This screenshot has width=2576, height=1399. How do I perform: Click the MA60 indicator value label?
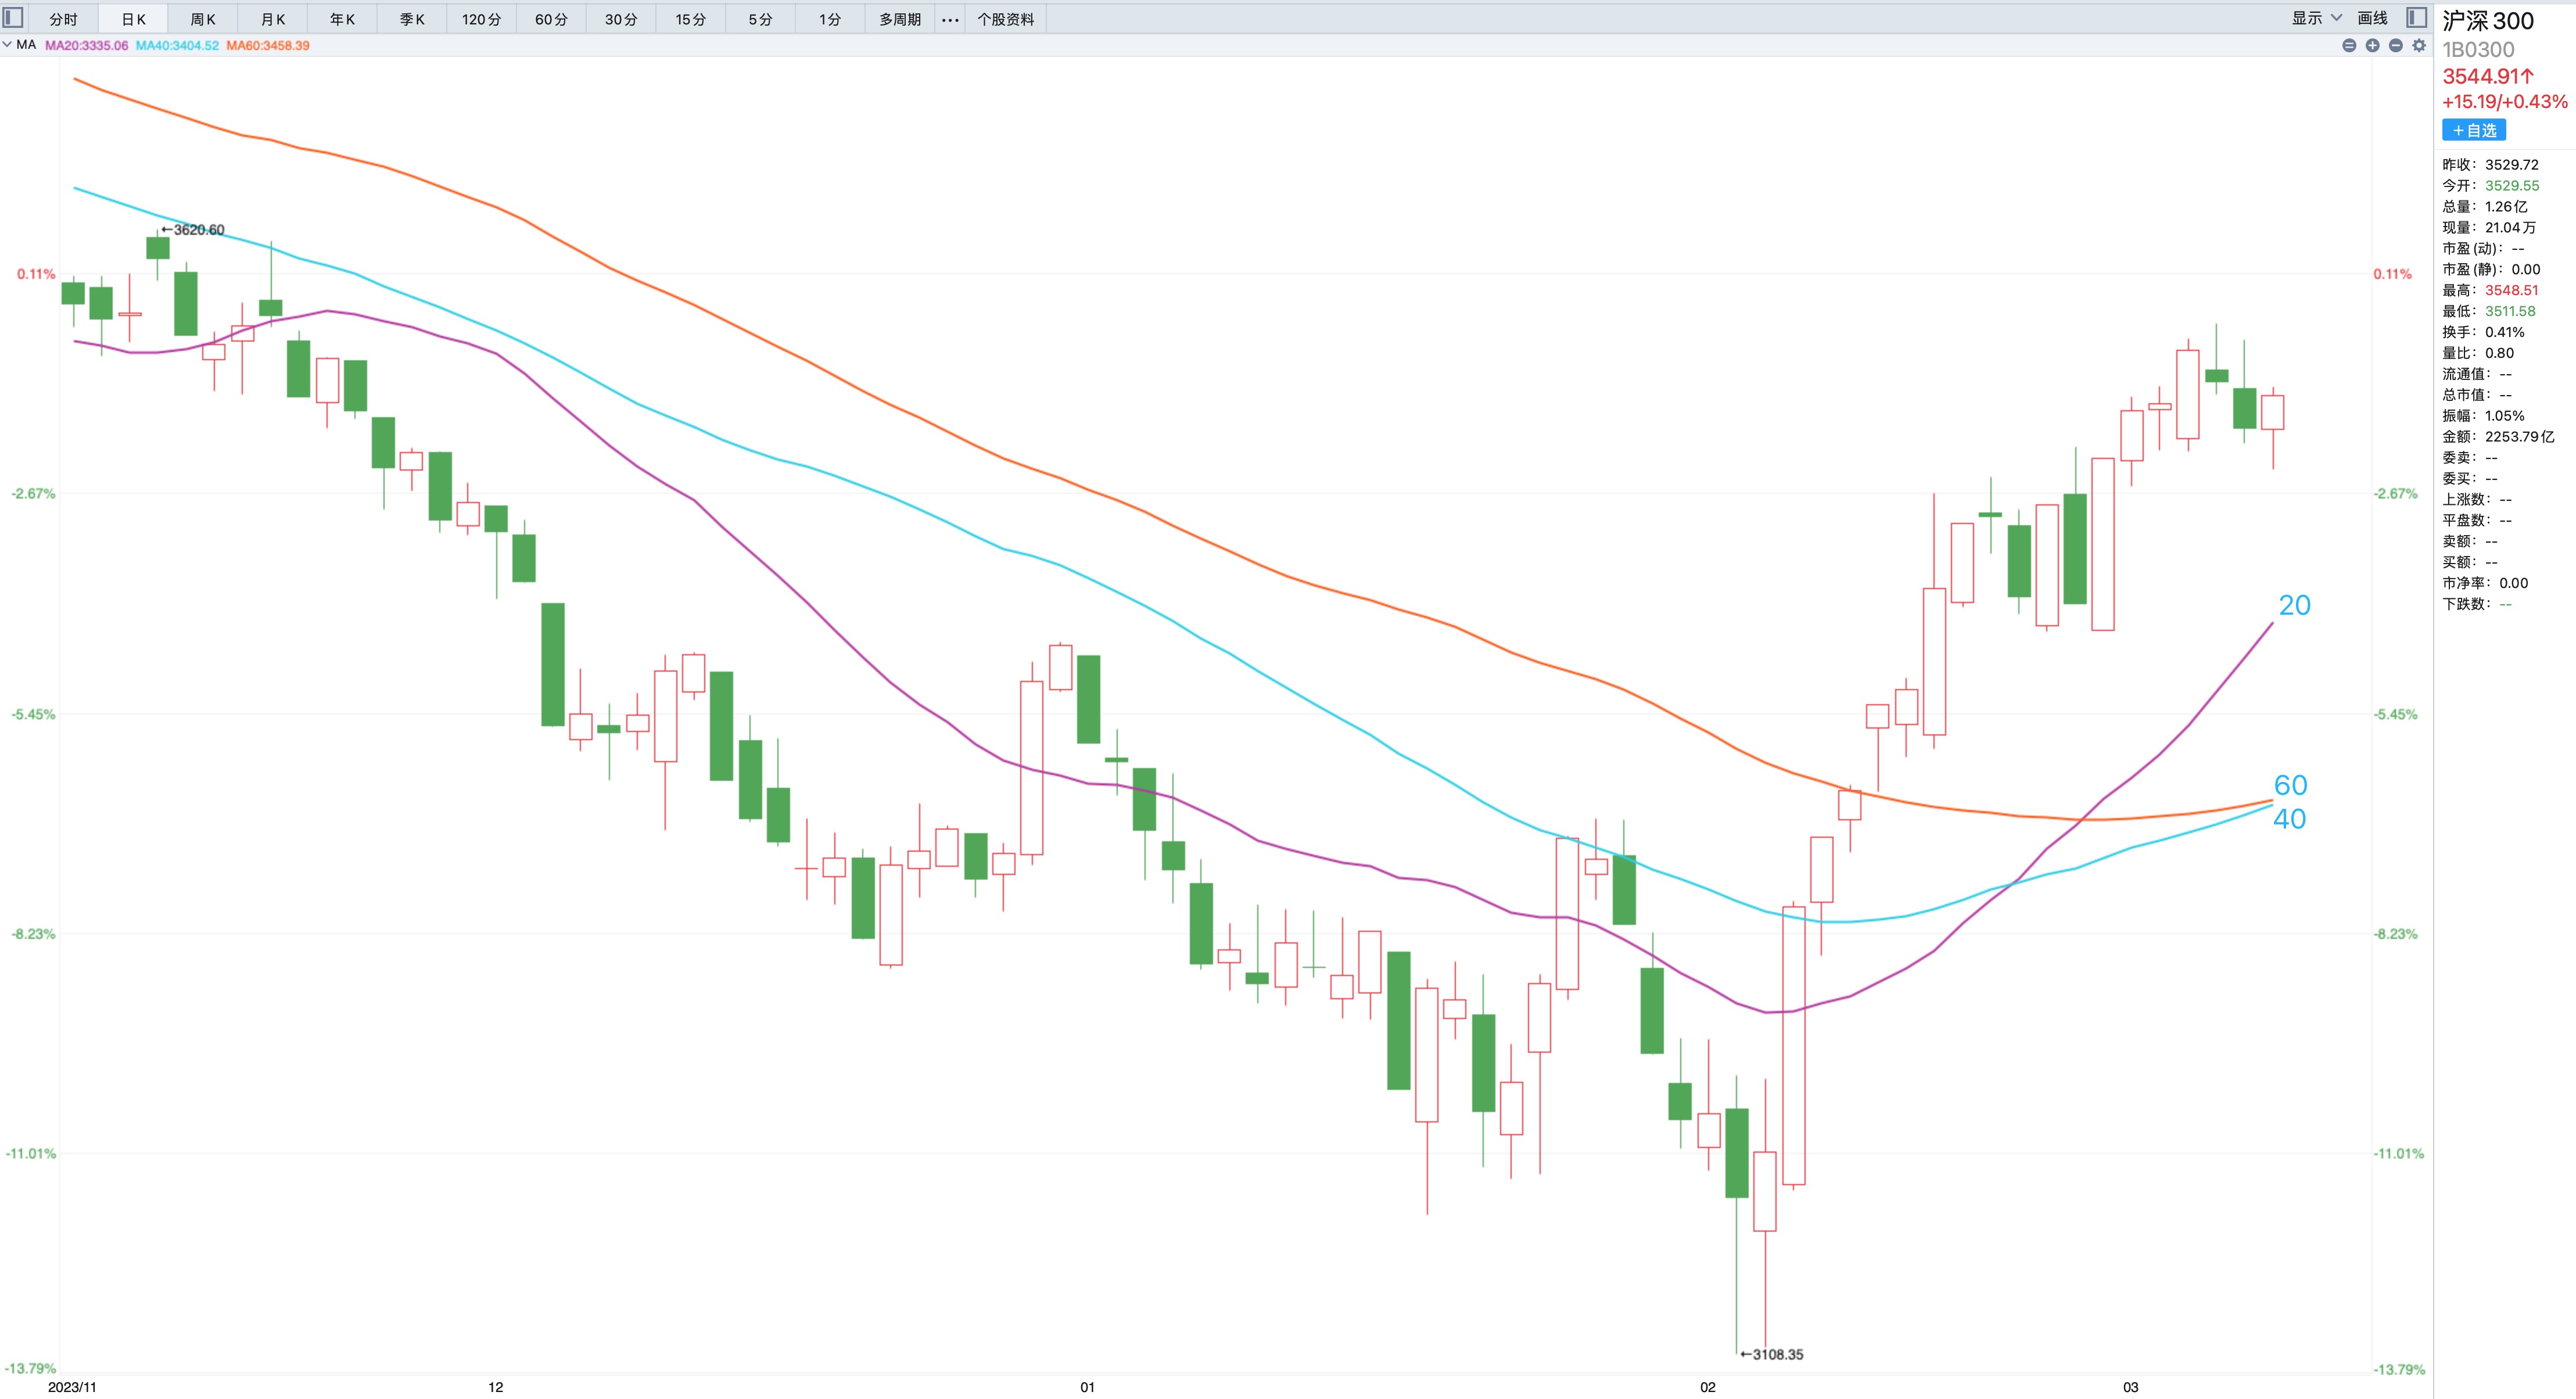click(267, 45)
